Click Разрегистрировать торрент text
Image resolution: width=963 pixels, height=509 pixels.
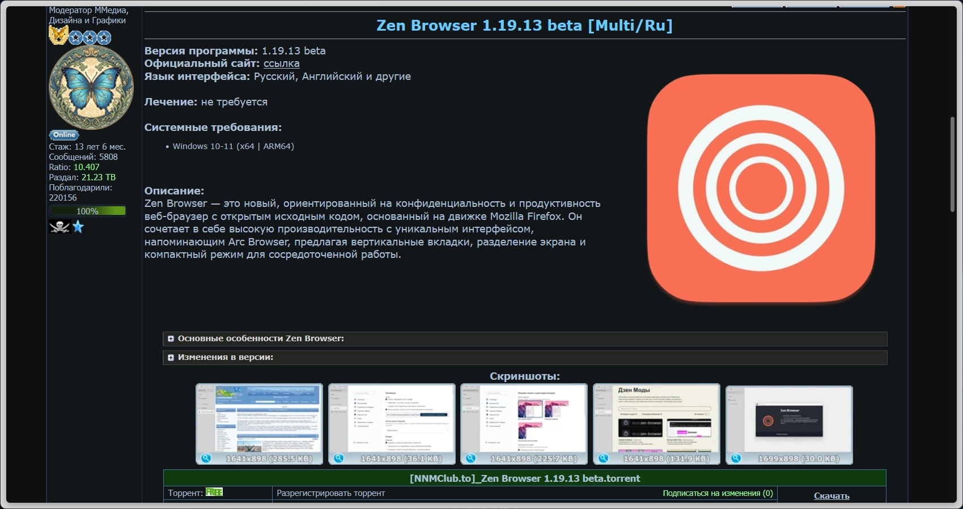pyautogui.click(x=330, y=493)
